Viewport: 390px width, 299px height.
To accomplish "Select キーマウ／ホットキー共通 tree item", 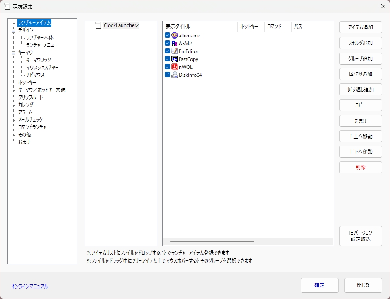I will point(42,90).
